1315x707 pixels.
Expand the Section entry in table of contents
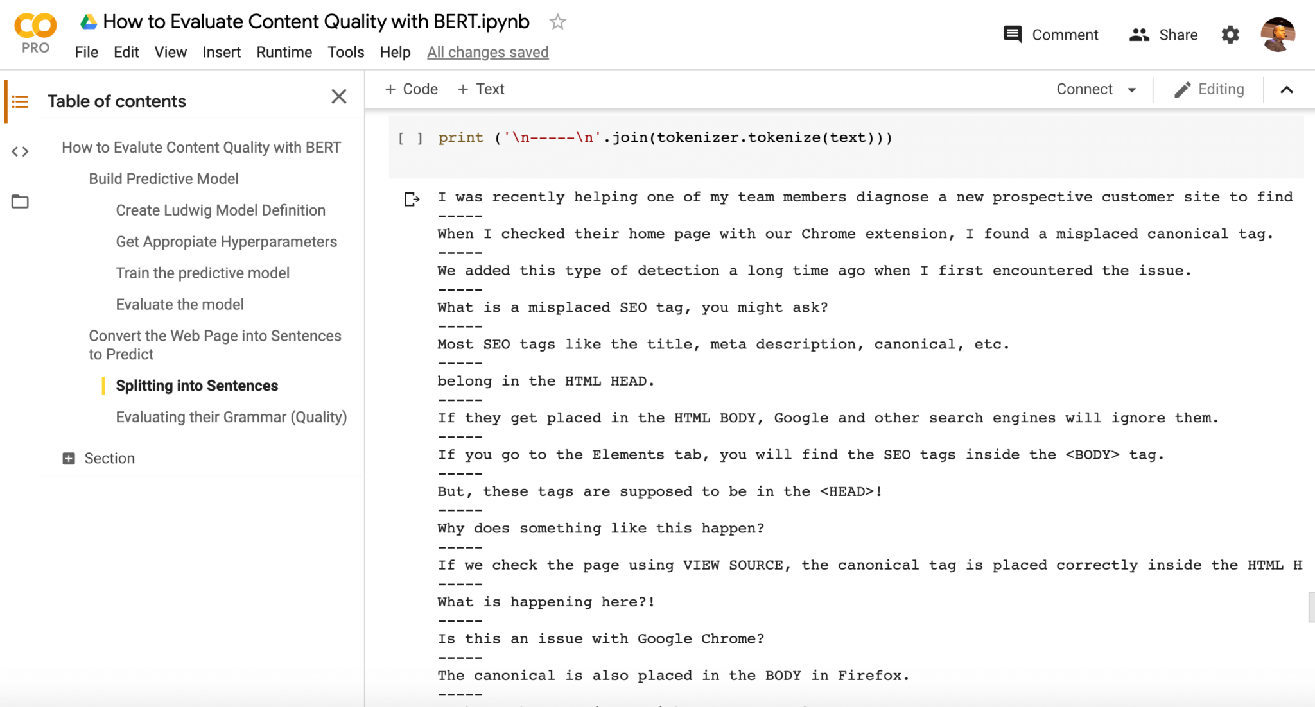[x=67, y=458]
